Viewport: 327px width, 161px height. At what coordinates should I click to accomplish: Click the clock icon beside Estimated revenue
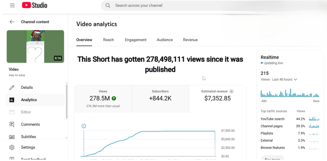tap(231, 91)
